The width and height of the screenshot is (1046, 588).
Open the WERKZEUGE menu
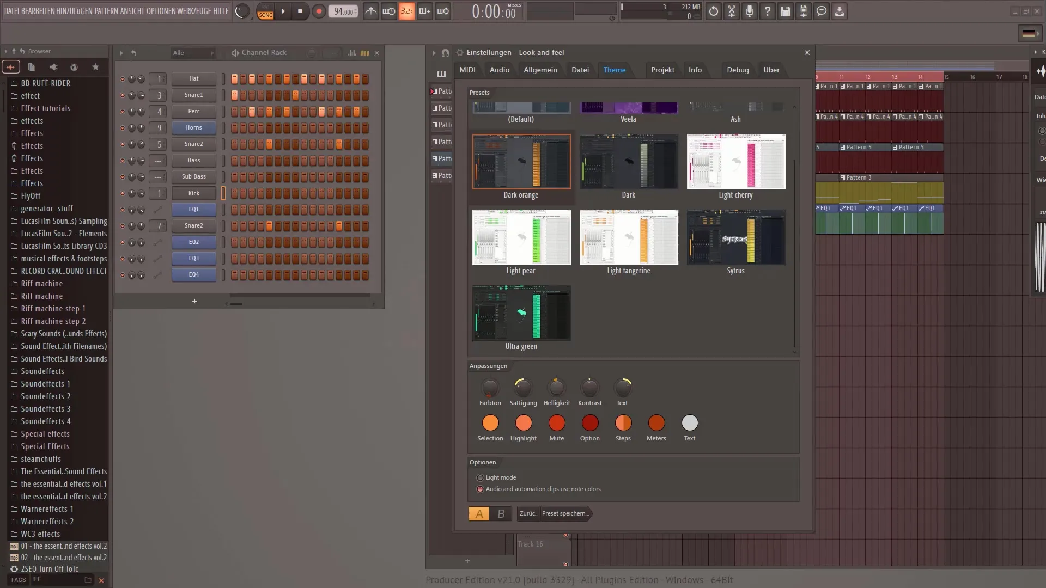click(194, 11)
